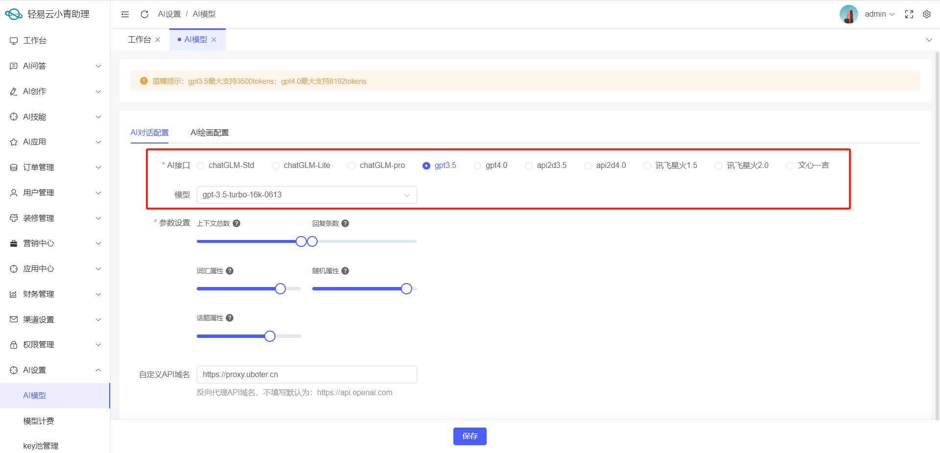Switch to the 工作台 page tab

140,40
